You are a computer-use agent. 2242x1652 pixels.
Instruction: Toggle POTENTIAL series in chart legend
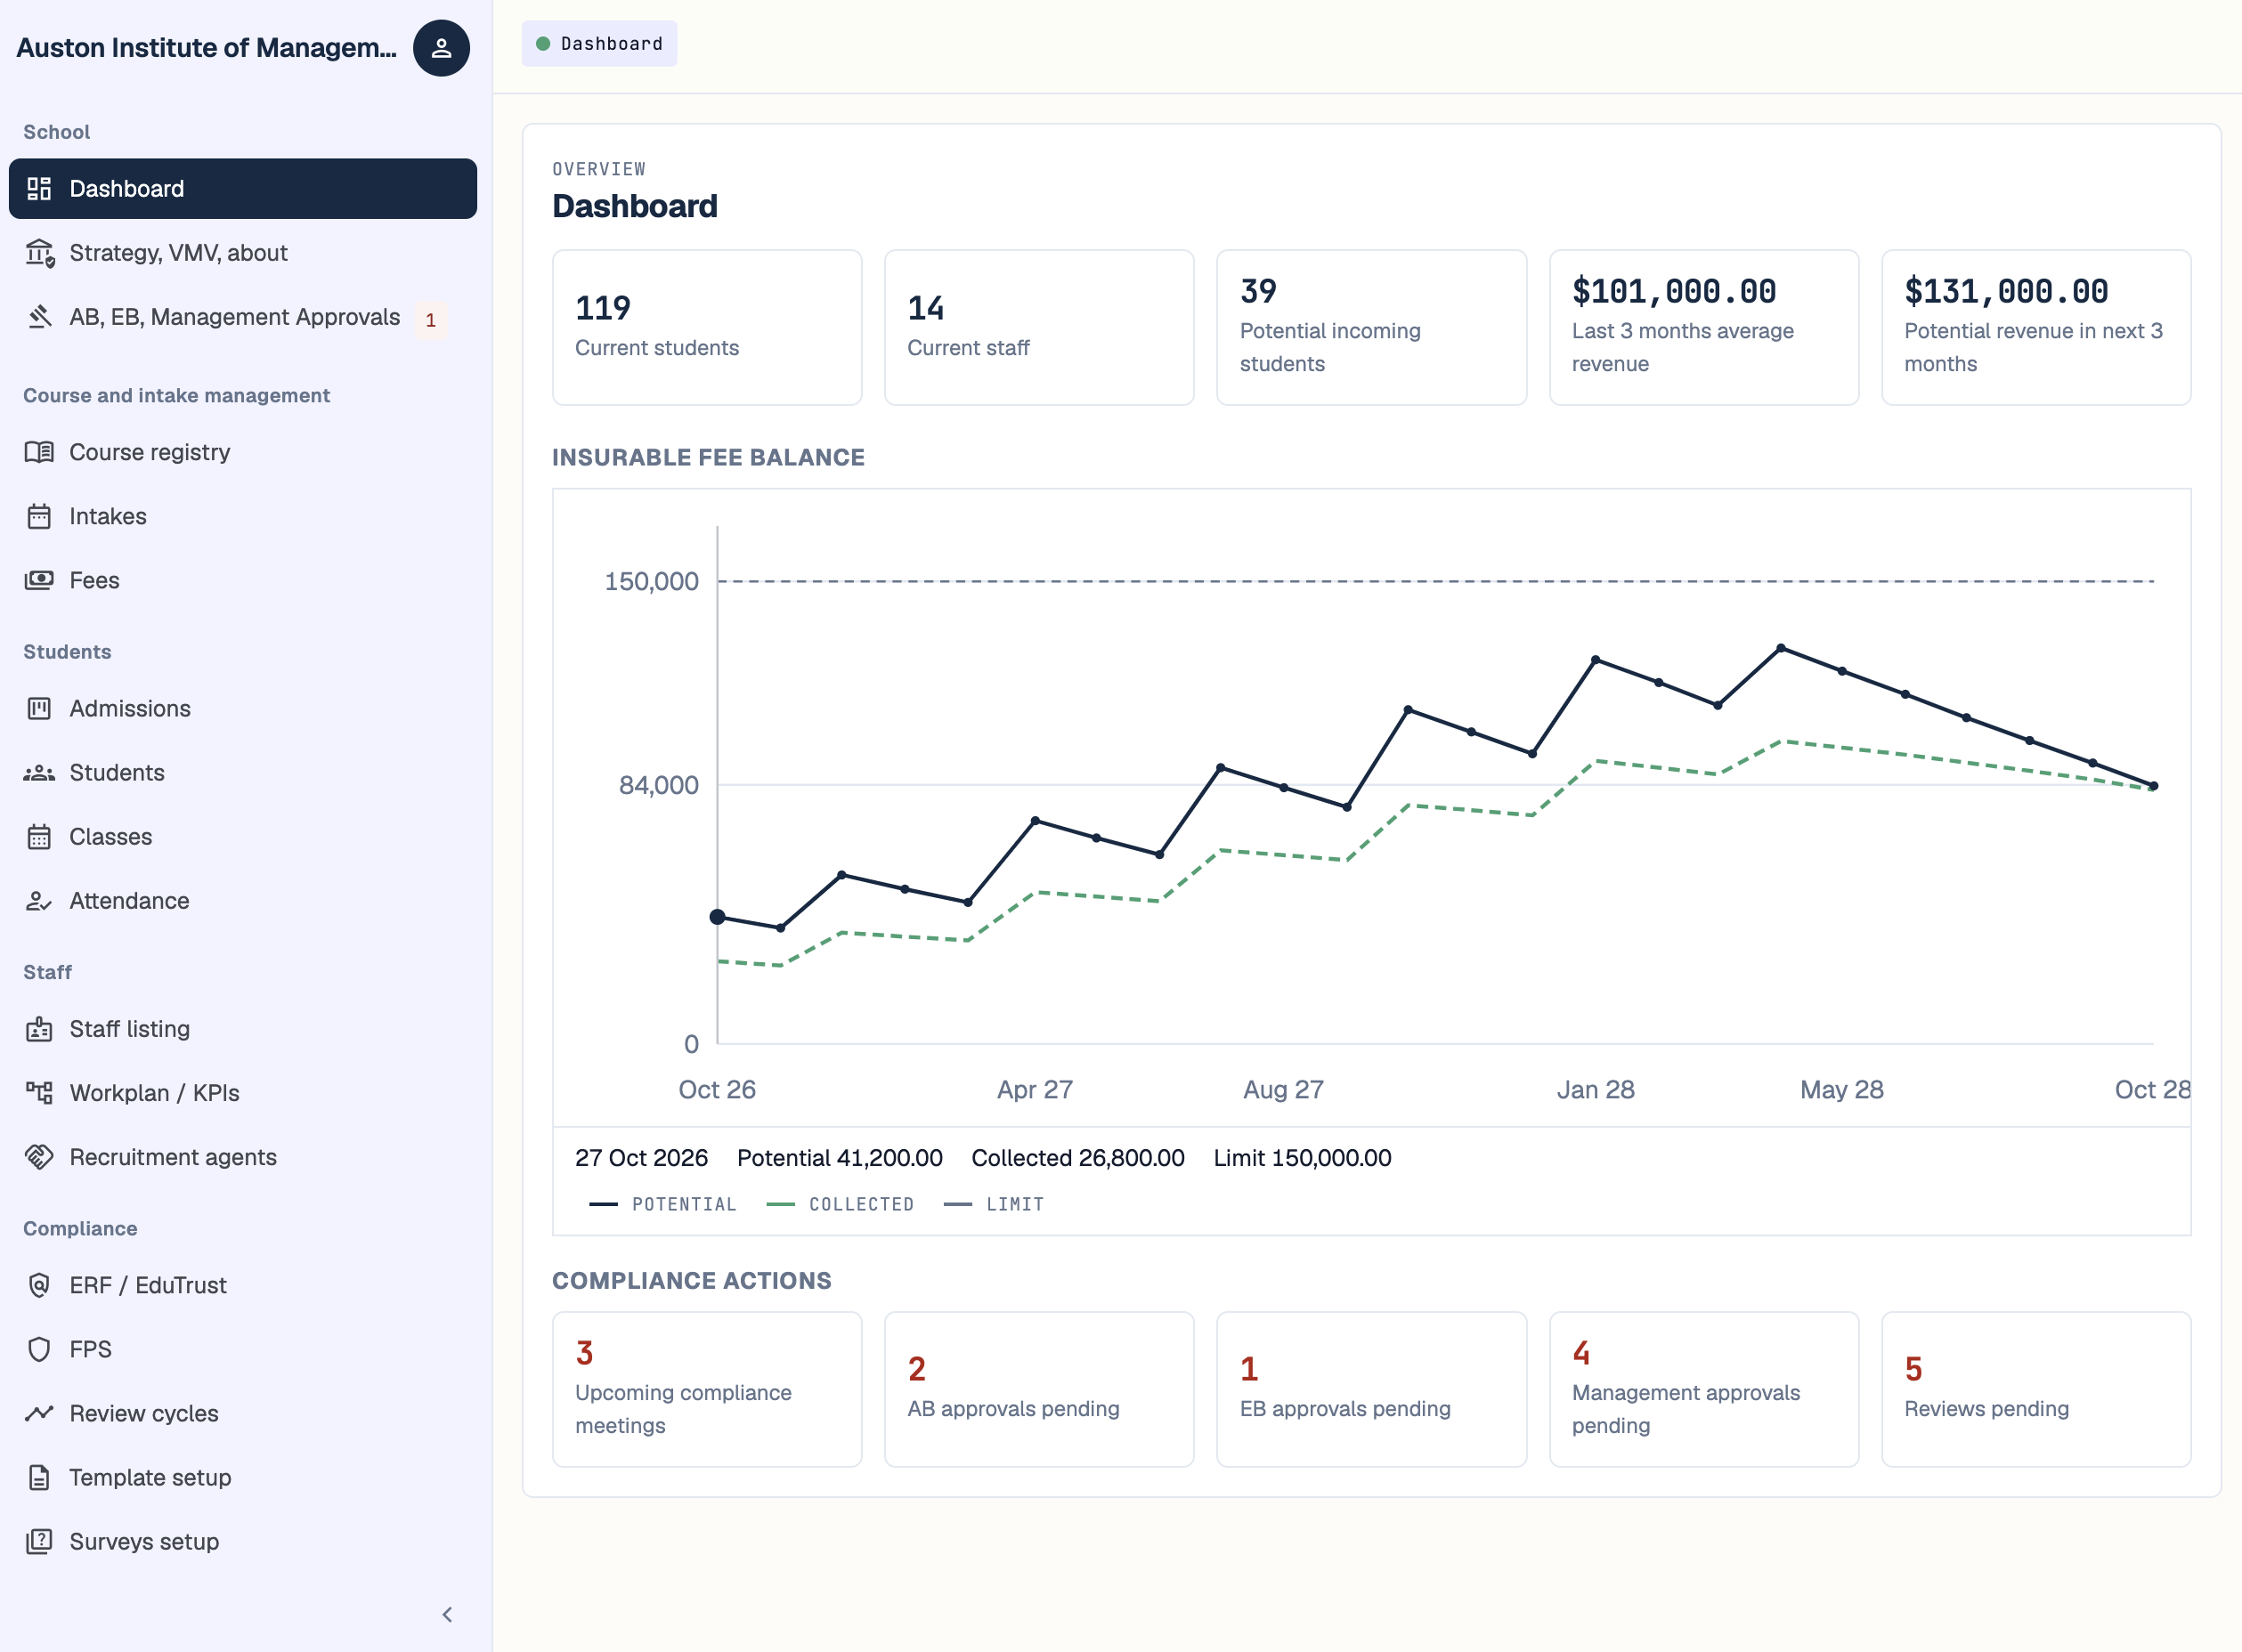663,1204
